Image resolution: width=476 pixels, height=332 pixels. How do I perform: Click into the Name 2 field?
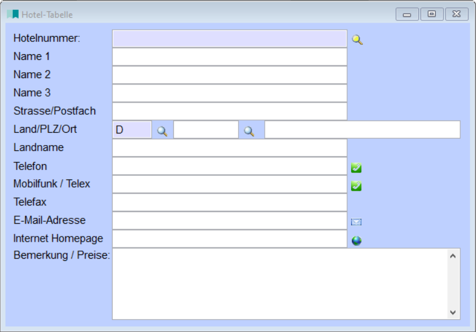(229, 75)
